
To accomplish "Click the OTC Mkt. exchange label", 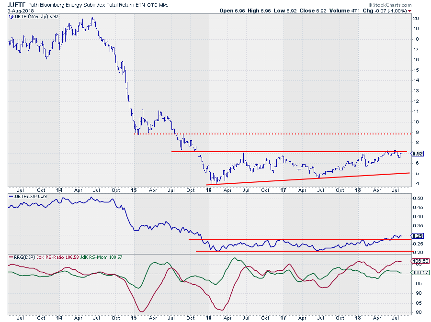I will (x=158, y=5).
